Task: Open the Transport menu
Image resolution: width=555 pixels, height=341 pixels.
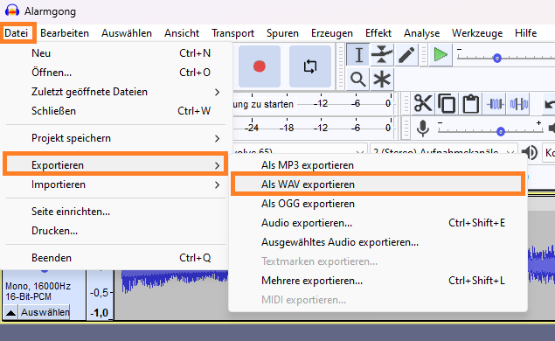Action: (x=232, y=33)
